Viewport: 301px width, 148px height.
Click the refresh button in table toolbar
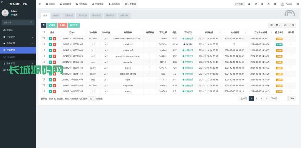[44, 25]
